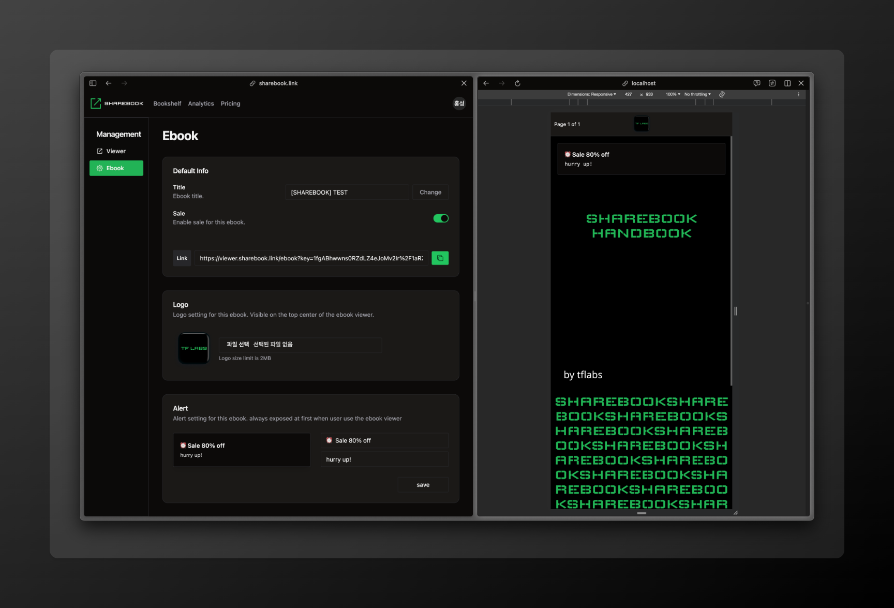Open the settings sliders icon in localhost toolbar

click(772, 83)
